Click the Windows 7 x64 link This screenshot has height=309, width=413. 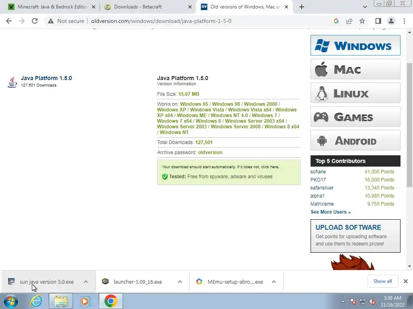(174, 121)
